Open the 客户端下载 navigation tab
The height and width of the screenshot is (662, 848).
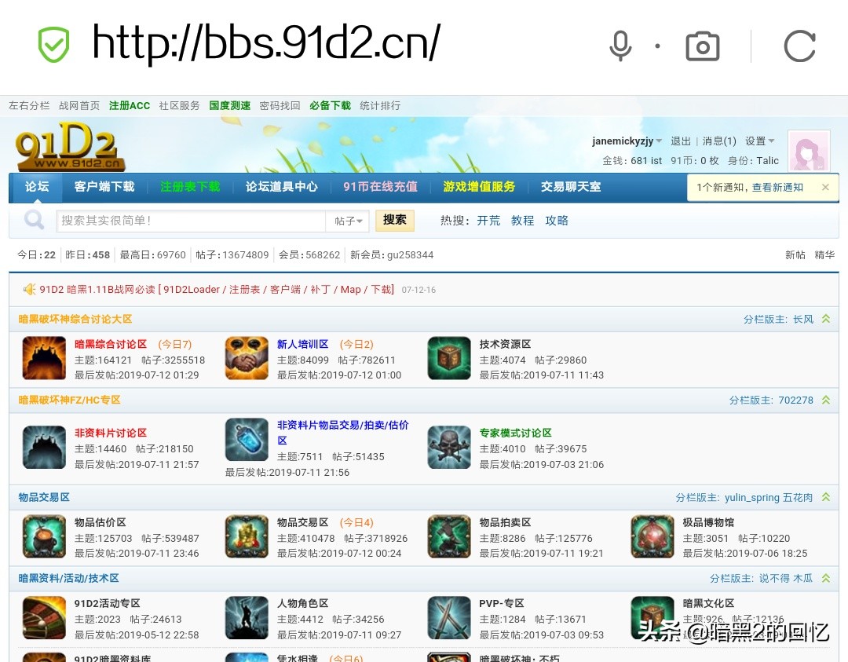[x=104, y=187]
